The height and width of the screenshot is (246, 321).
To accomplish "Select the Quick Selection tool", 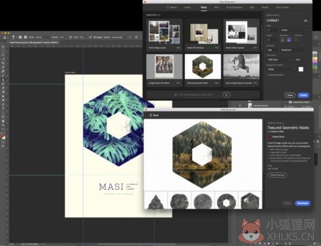I will pyautogui.click(x=3, y=59).
